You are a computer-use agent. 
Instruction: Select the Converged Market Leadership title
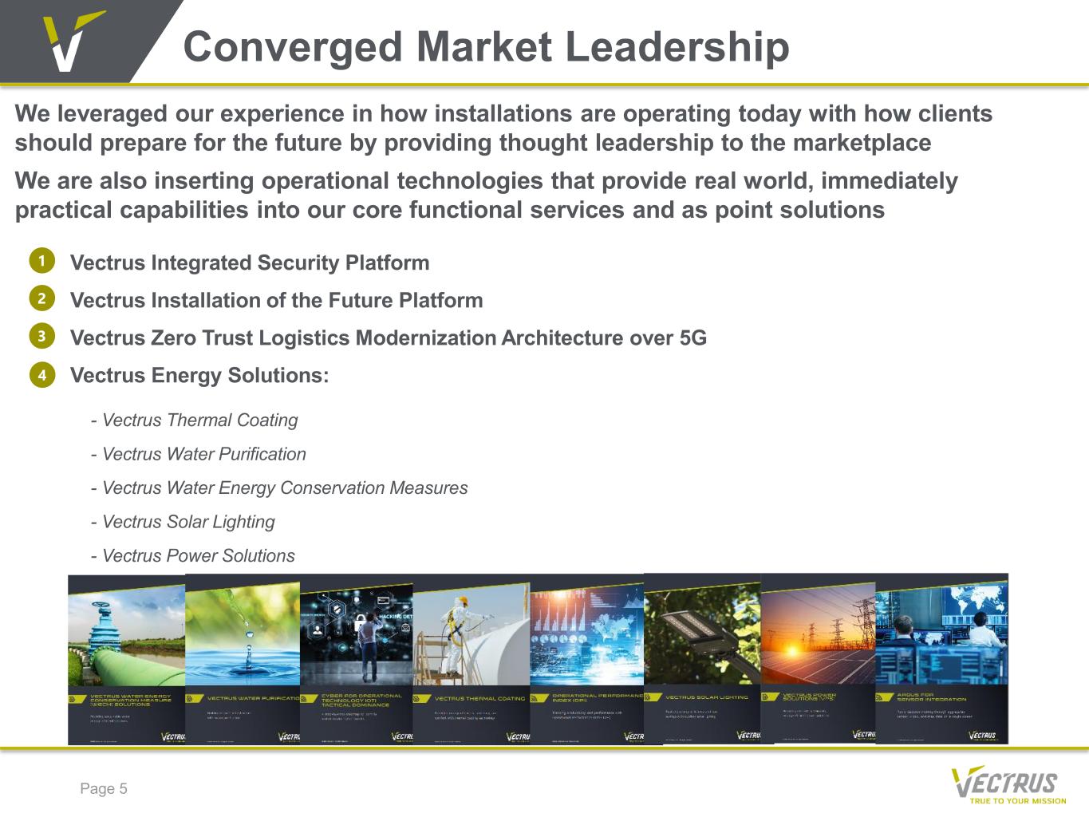(x=487, y=46)
